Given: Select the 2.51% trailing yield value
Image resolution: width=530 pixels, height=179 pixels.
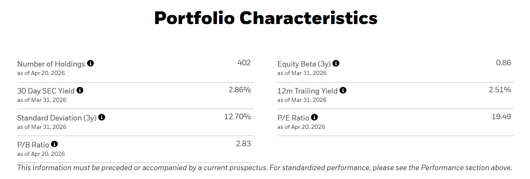Looking at the screenshot, I should point(500,90).
